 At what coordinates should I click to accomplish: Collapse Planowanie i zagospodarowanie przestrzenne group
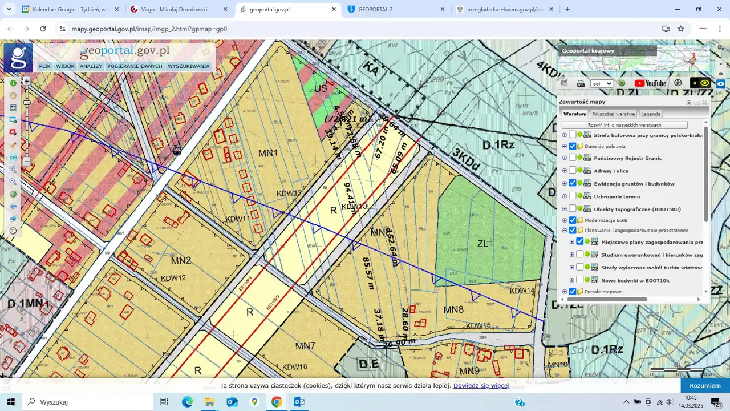[x=565, y=230]
